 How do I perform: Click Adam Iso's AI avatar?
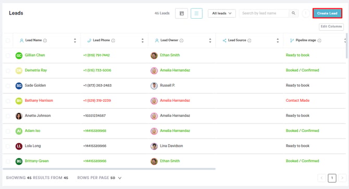point(19,131)
